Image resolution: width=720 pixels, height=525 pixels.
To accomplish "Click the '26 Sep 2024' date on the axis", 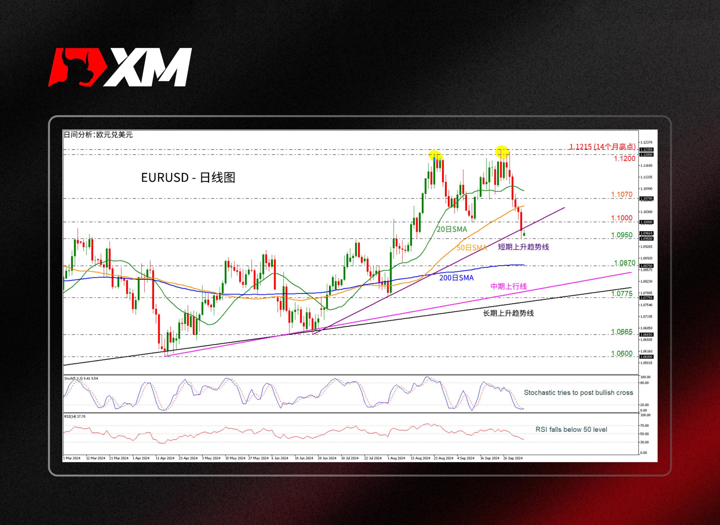I will (x=513, y=458).
